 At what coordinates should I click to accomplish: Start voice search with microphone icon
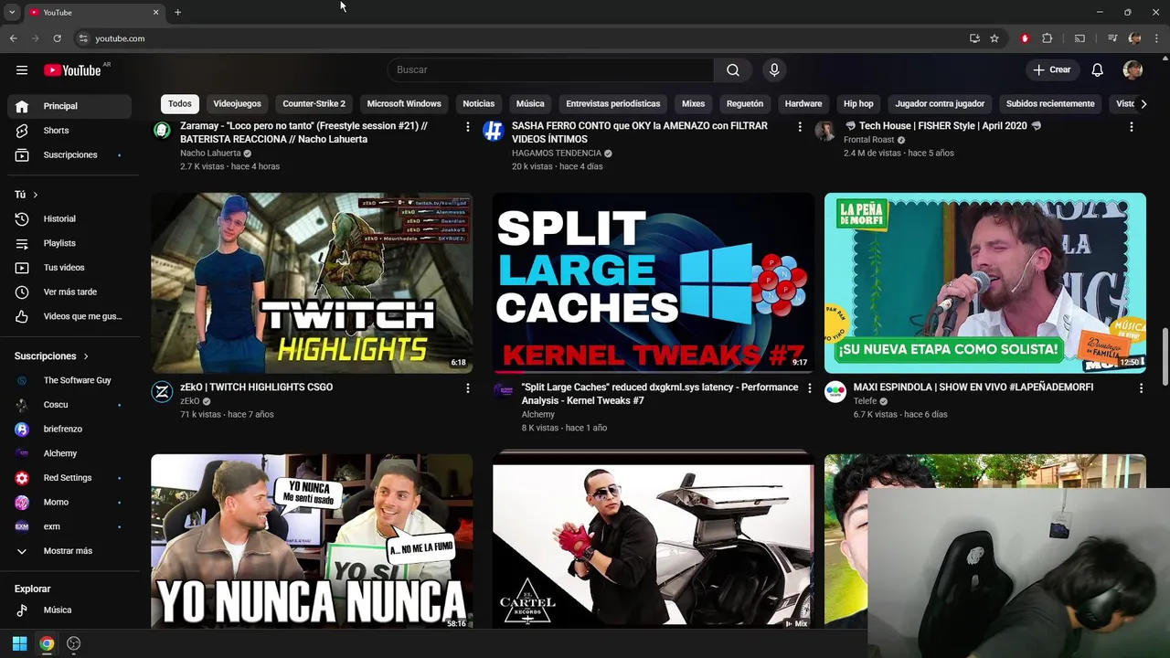point(774,70)
